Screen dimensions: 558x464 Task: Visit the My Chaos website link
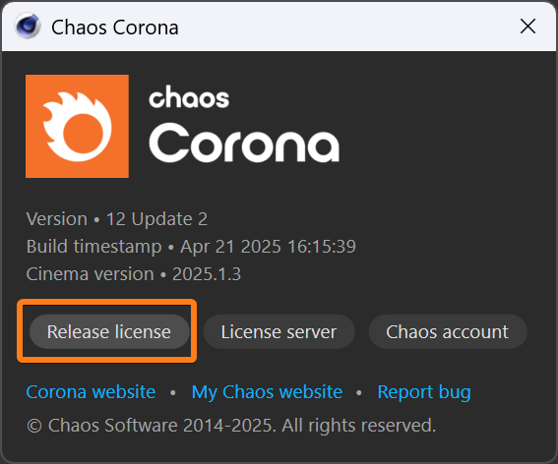click(267, 392)
